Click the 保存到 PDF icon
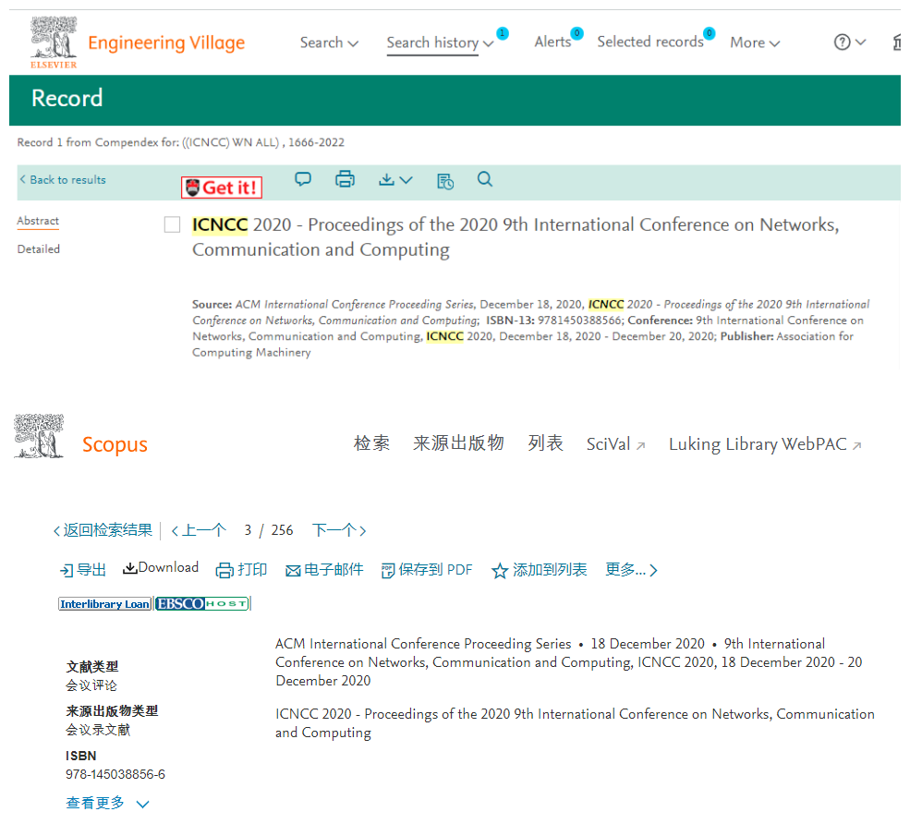 (x=388, y=571)
